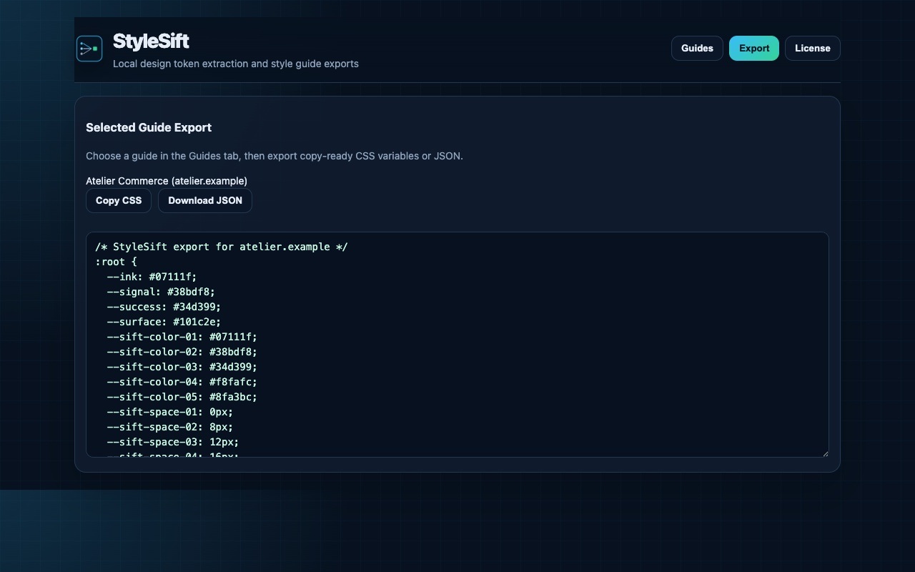915x572 pixels.
Task: Click the '--sift-color-01: #07111f;' line
Action: (182, 337)
